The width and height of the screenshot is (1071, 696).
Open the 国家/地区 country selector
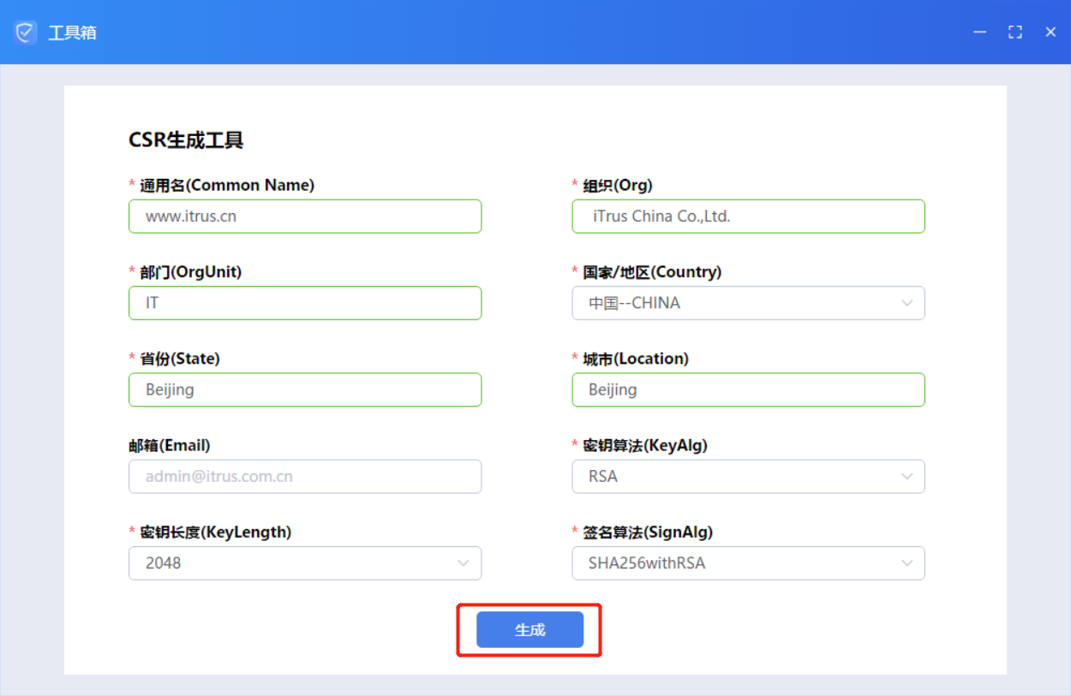(748, 302)
